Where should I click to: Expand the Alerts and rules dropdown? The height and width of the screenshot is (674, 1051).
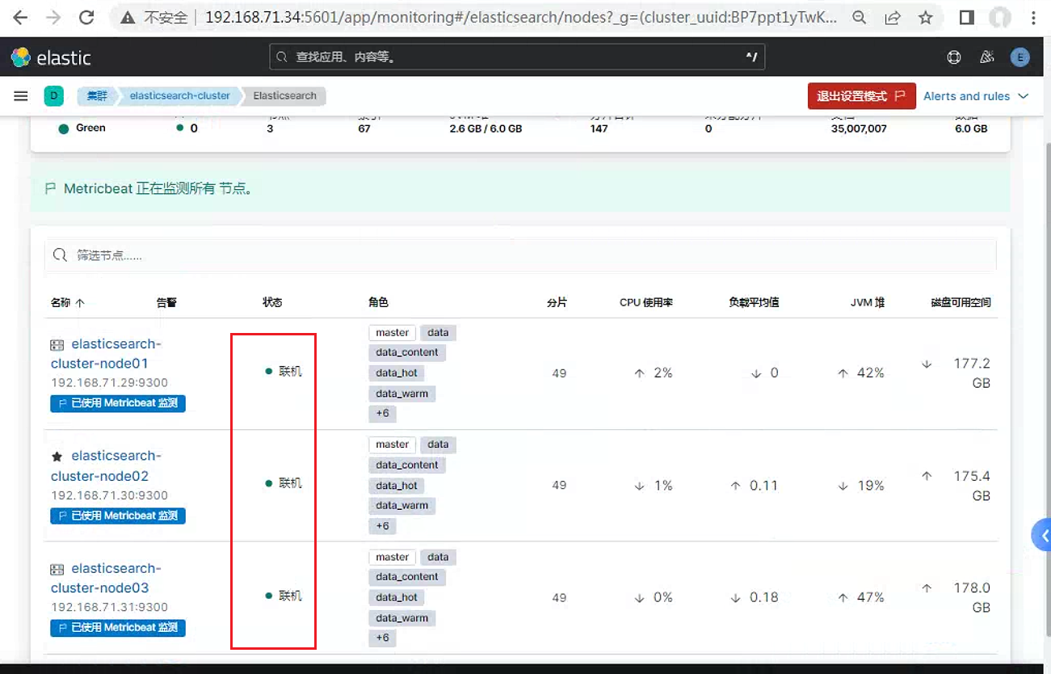tap(976, 96)
